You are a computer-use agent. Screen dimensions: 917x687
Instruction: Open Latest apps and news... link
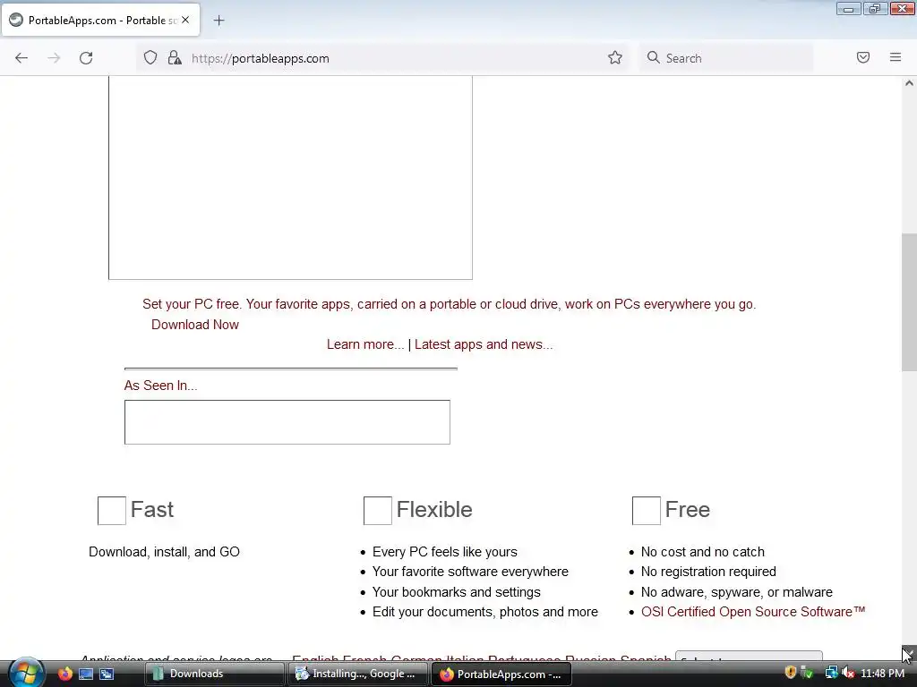pyautogui.click(x=484, y=344)
